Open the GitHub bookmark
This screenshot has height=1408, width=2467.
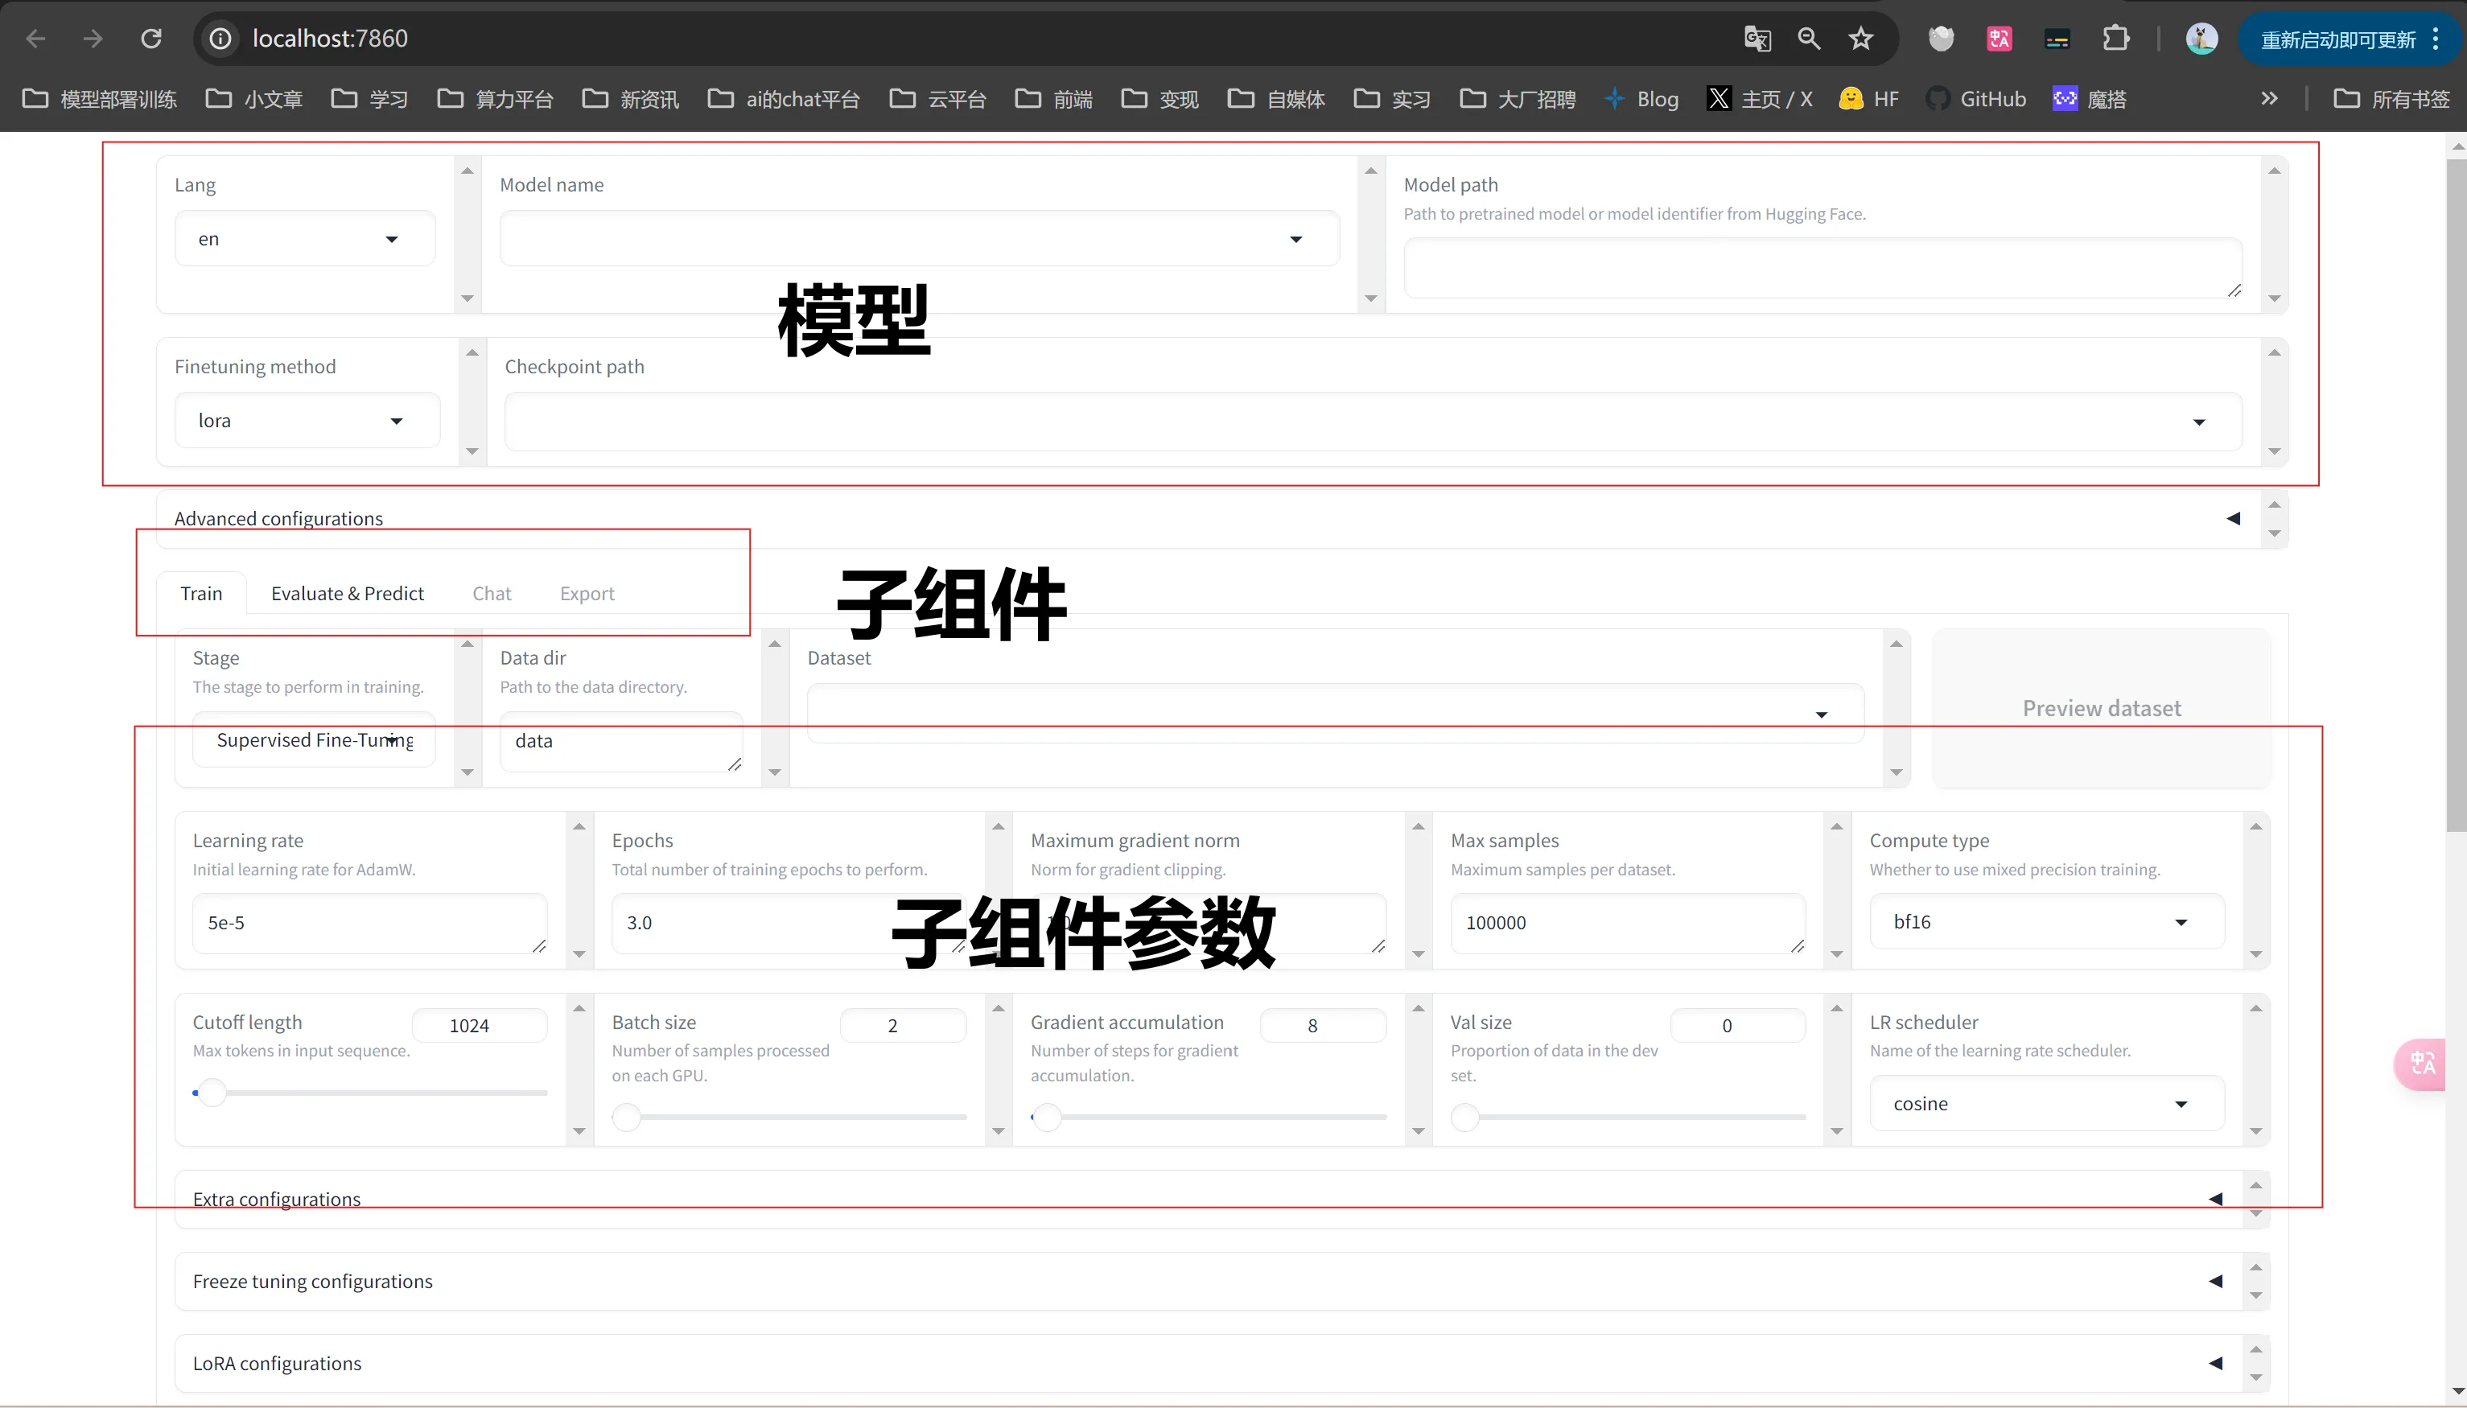pyautogui.click(x=1975, y=99)
